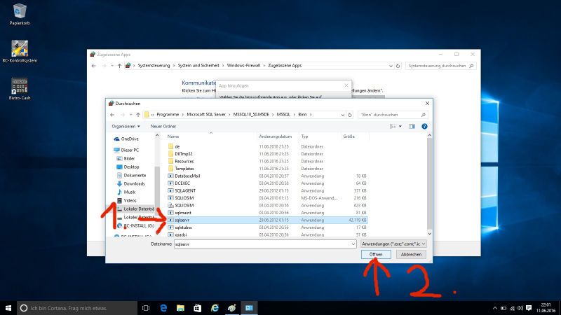
Task: Click the "Binn" durchsuchen search field
Action: [x=389, y=114]
